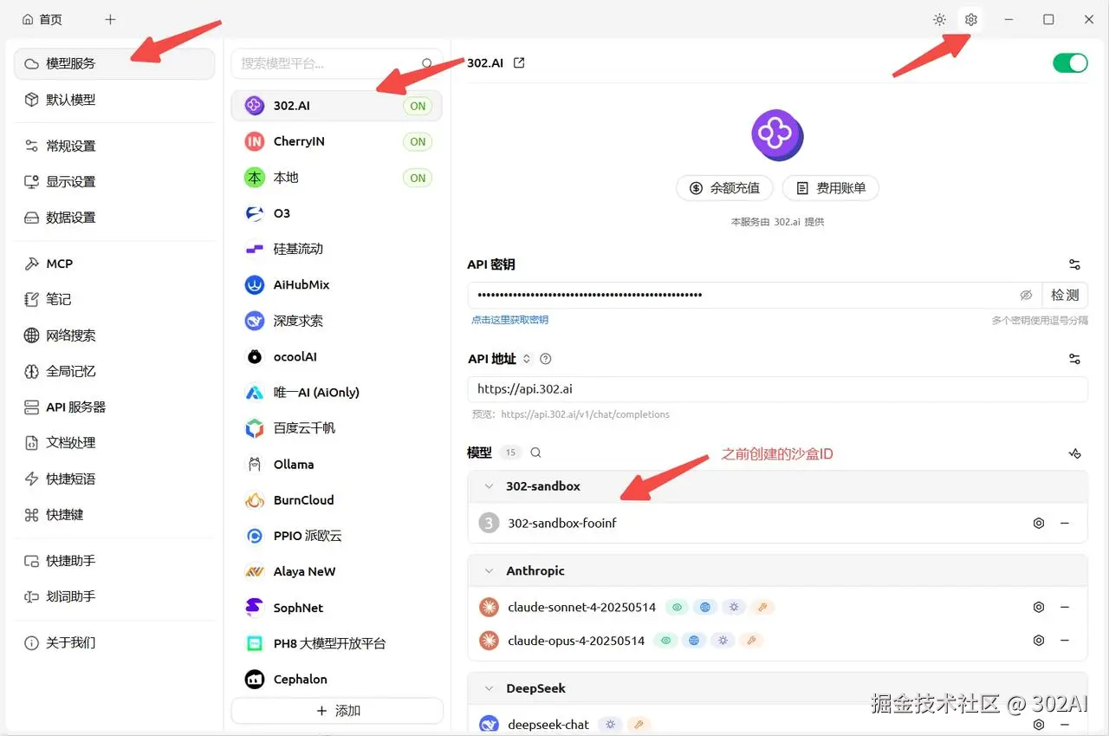Select the Ollama provider
This screenshot has width=1109, height=736.
click(337, 465)
